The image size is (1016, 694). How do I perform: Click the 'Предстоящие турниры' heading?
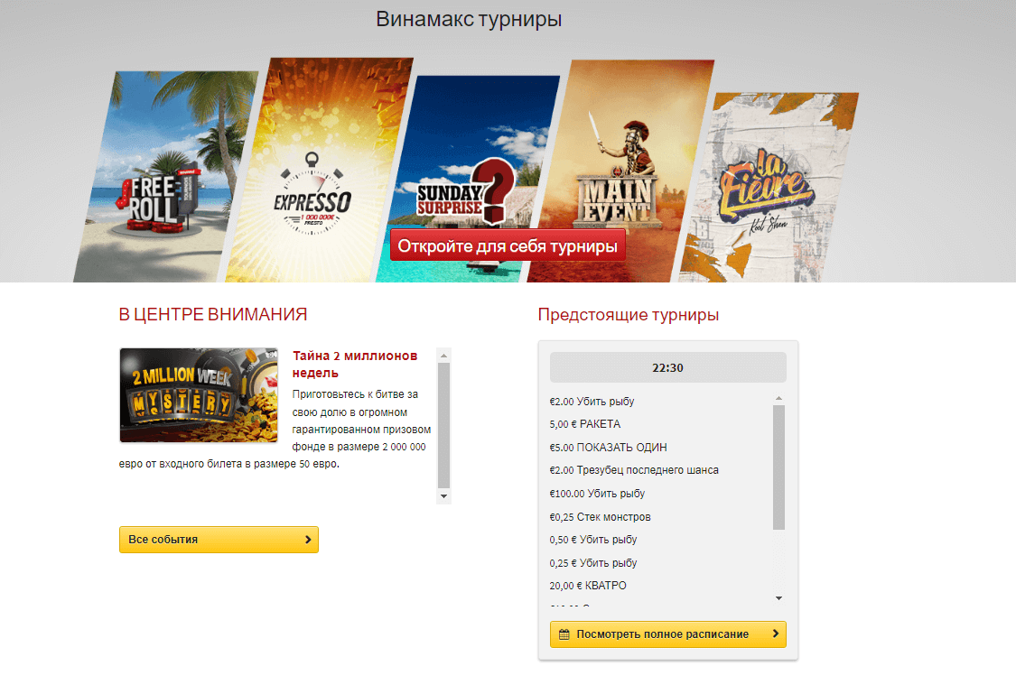[629, 315]
